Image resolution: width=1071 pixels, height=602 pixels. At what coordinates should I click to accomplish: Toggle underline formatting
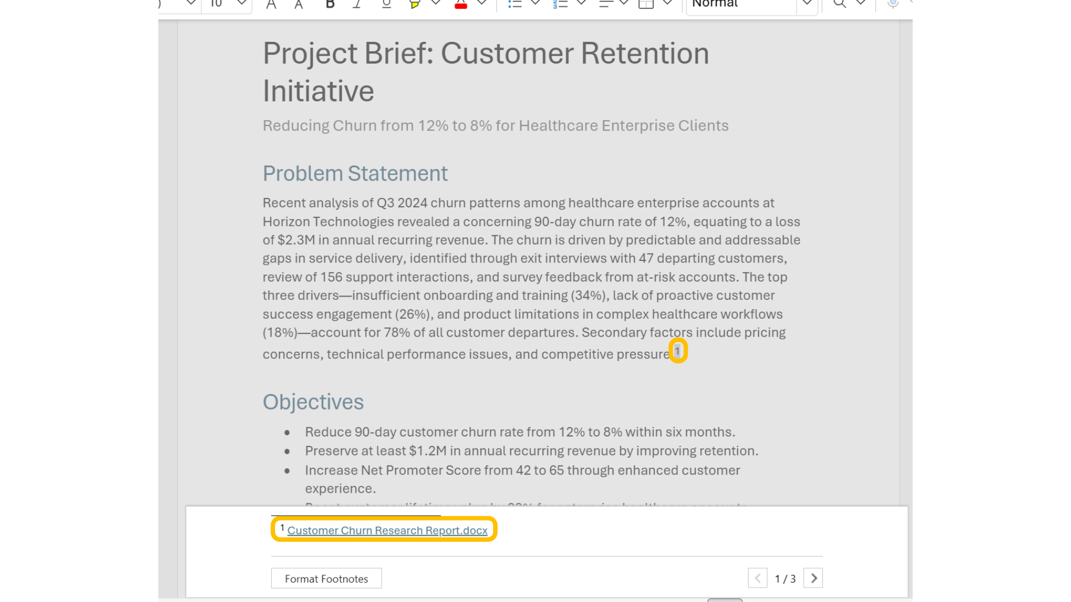coord(386,4)
